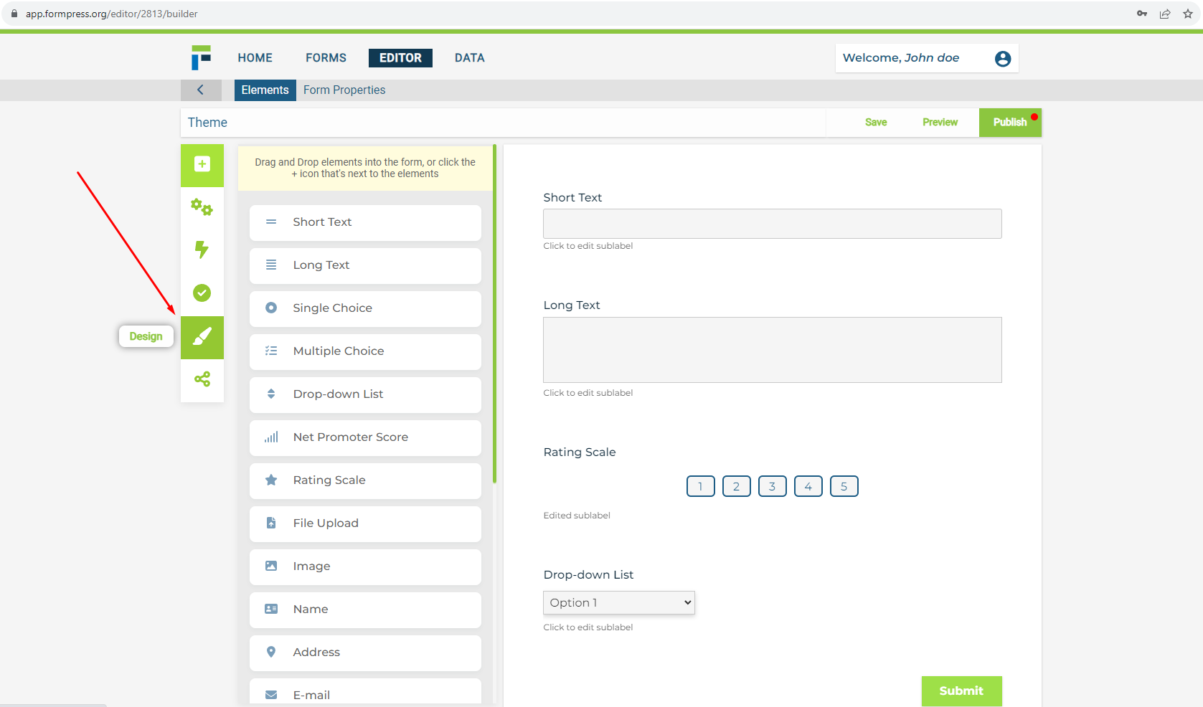Click the Theme form title
Image resolution: width=1203 pixels, height=707 pixels.
point(207,123)
